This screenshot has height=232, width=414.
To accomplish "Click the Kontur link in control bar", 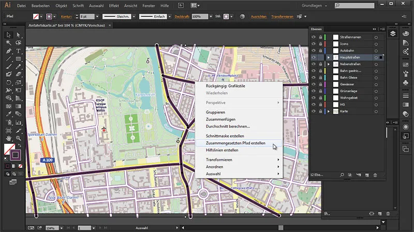I will click(66, 16).
